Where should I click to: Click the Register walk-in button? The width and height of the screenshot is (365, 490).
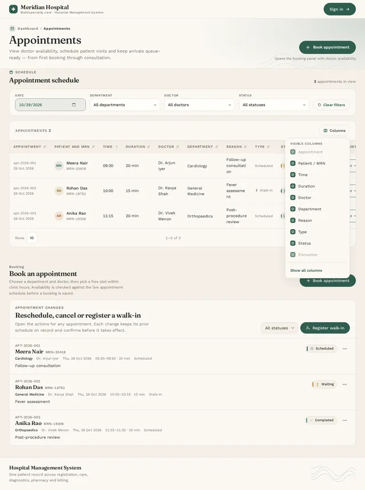[x=325, y=328]
